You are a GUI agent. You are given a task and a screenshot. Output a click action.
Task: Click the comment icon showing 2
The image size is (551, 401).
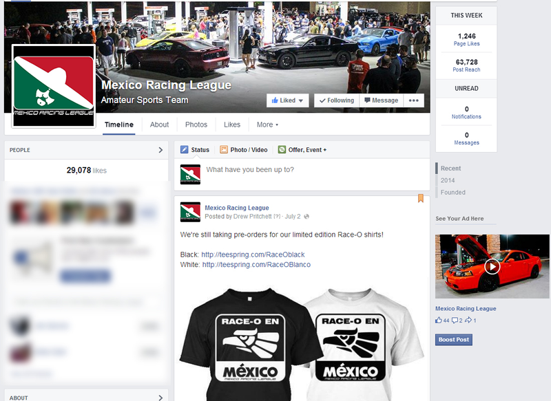(455, 321)
